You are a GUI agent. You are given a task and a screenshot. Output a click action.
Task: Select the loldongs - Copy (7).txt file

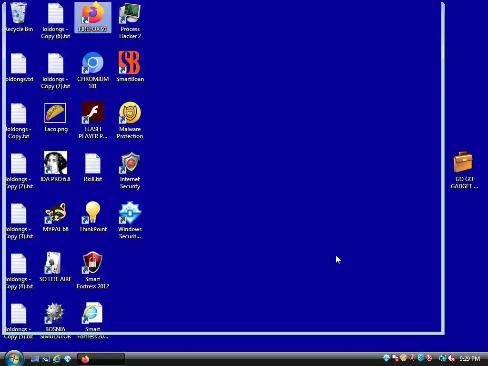pos(55,71)
